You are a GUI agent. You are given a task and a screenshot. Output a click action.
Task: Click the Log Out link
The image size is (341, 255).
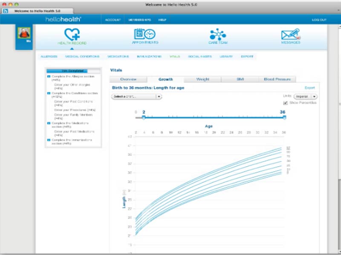319,20
